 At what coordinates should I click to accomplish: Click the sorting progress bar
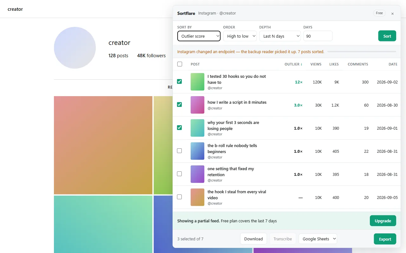pos(362,52)
